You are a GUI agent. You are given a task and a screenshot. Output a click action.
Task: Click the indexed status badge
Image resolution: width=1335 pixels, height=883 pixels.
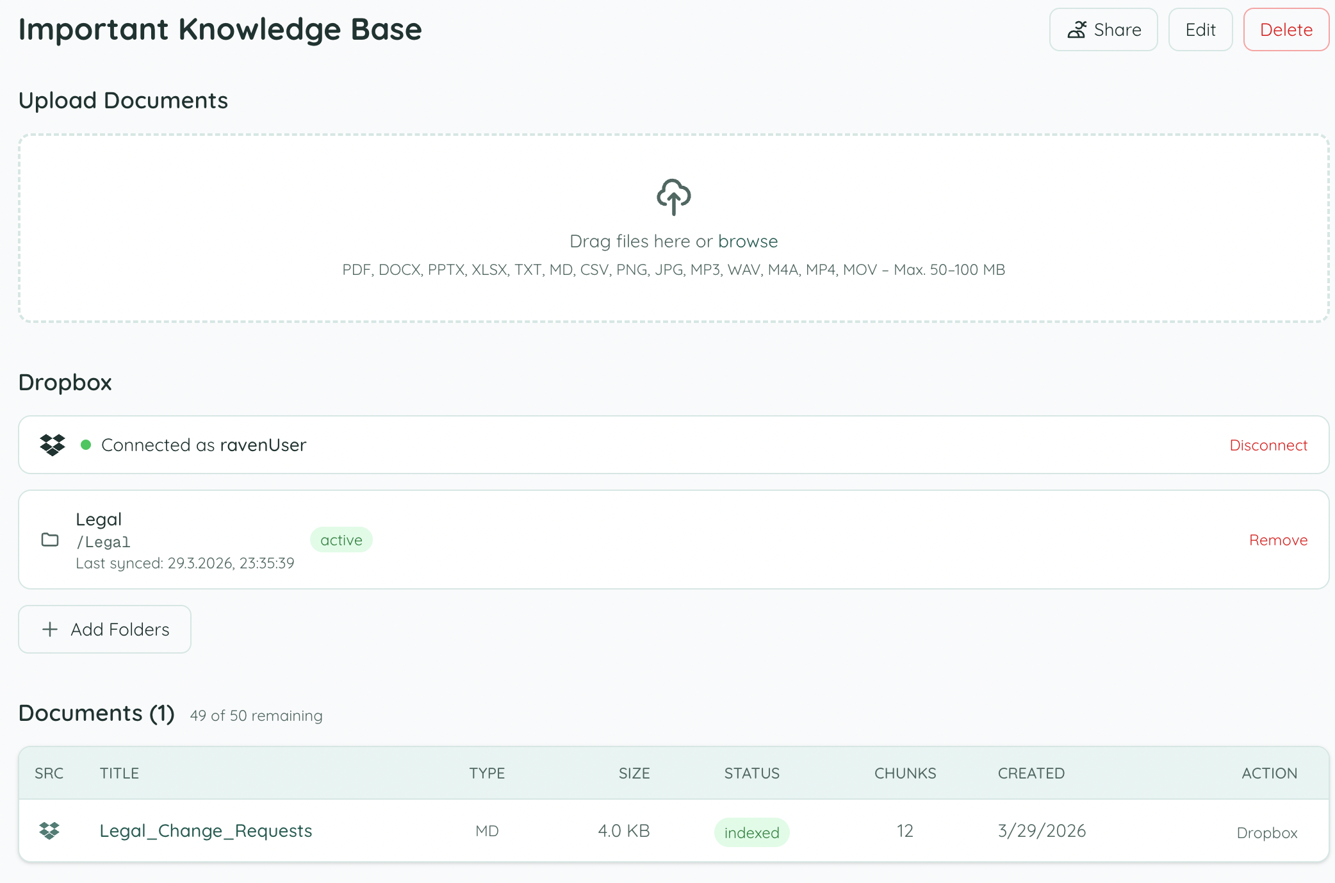point(751,832)
